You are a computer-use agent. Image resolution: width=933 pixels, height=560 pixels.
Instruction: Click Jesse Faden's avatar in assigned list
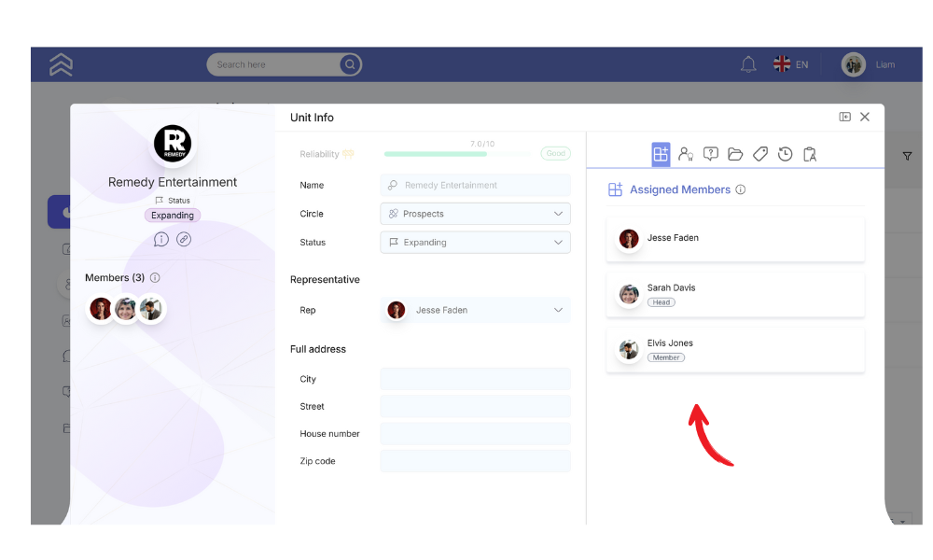pyautogui.click(x=629, y=239)
